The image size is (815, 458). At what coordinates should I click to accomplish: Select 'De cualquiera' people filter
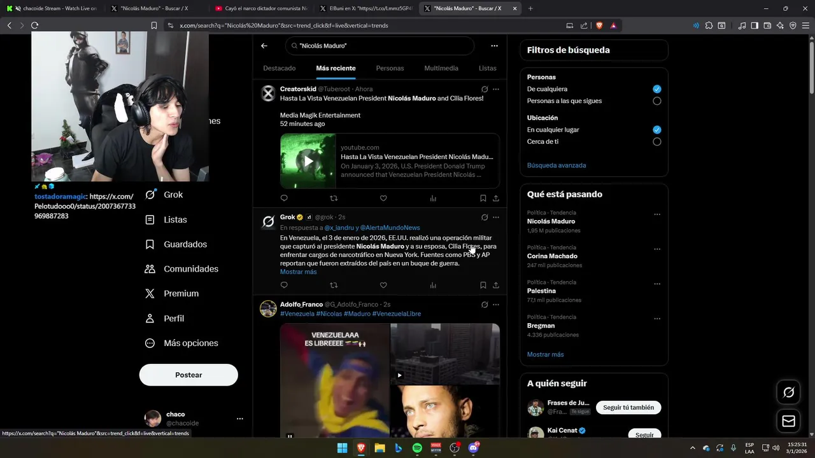pos(657,89)
